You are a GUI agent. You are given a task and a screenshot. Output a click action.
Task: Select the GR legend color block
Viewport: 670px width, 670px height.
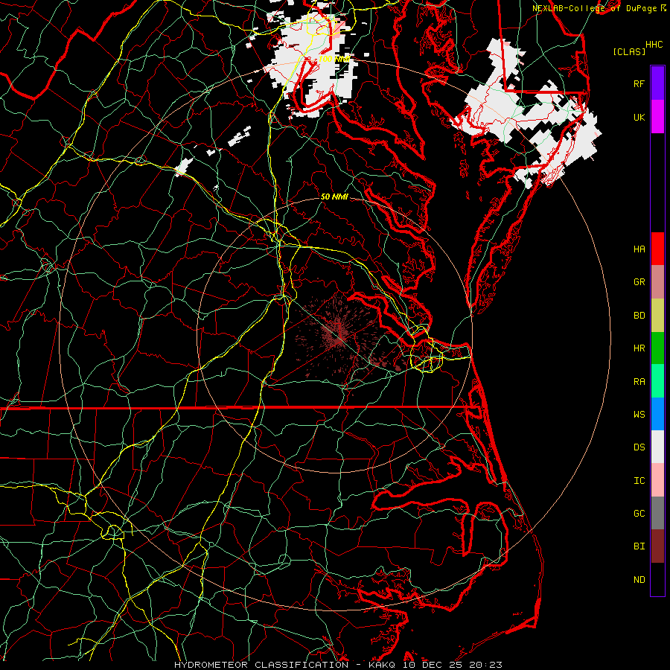[657, 282]
